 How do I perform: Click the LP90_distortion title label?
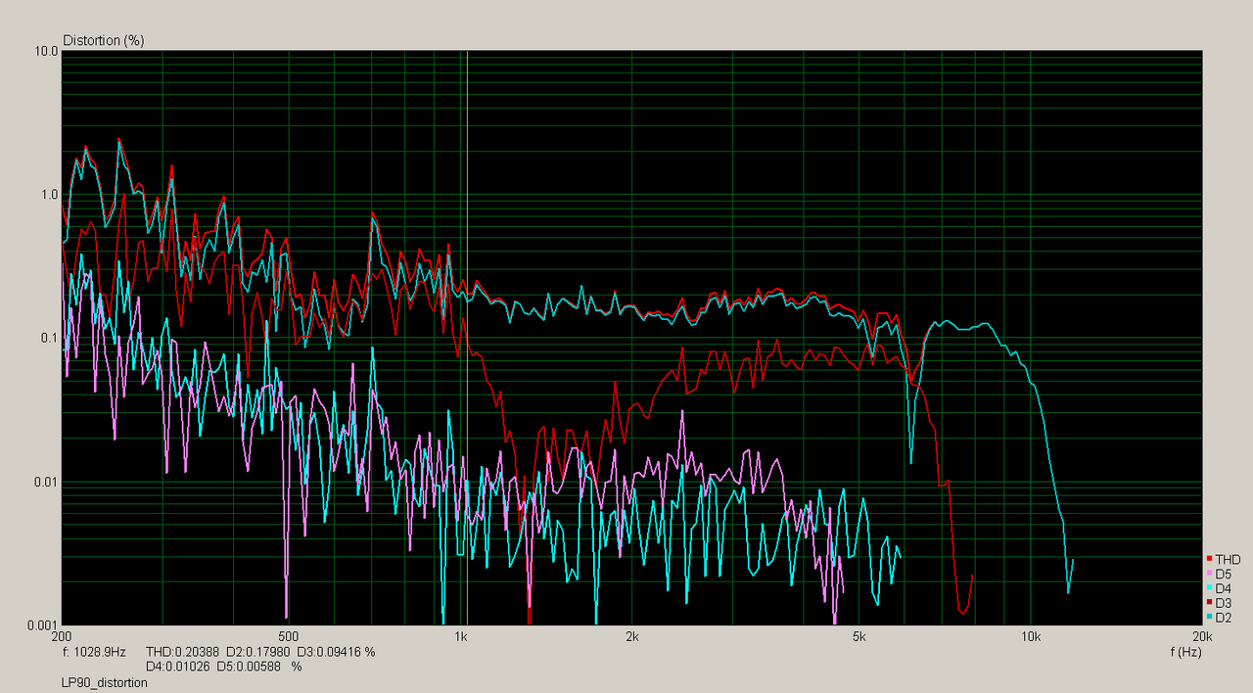coord(105,682)
